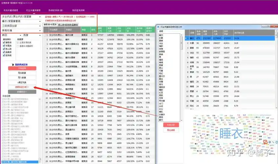Screen dimensions: 278x164
Task: Select the 网红 row with value 9.79
Action: (230, 106)
